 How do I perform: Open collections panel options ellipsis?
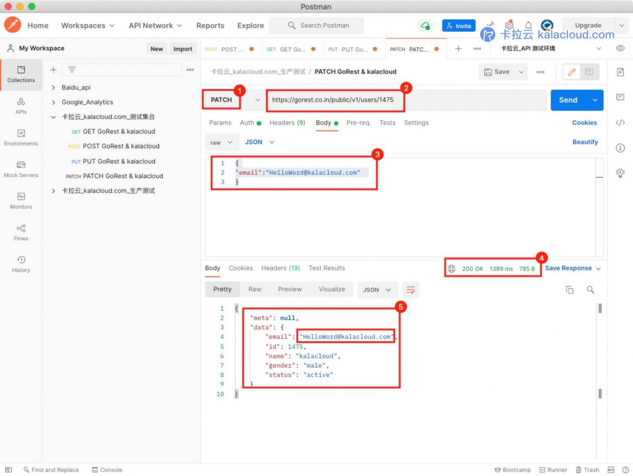tap(190, 70)
